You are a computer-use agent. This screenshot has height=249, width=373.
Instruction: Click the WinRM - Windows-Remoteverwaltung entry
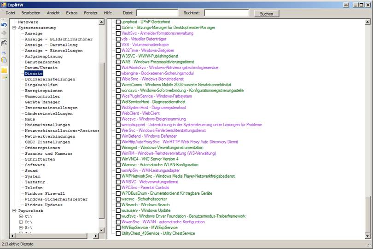(x=169, y=153)
